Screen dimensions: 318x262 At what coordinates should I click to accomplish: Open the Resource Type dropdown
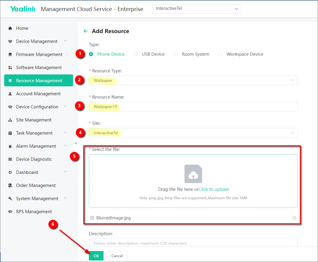193,80
